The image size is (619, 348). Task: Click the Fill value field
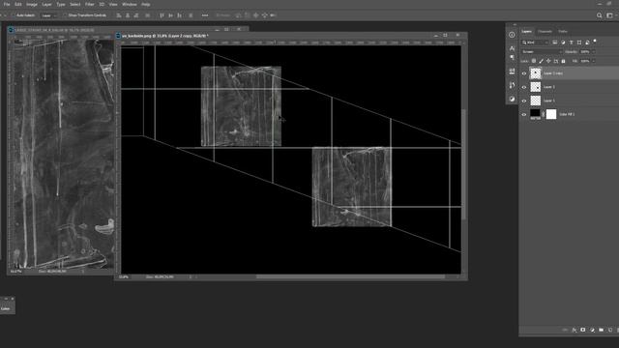click(x=585, y=61)
